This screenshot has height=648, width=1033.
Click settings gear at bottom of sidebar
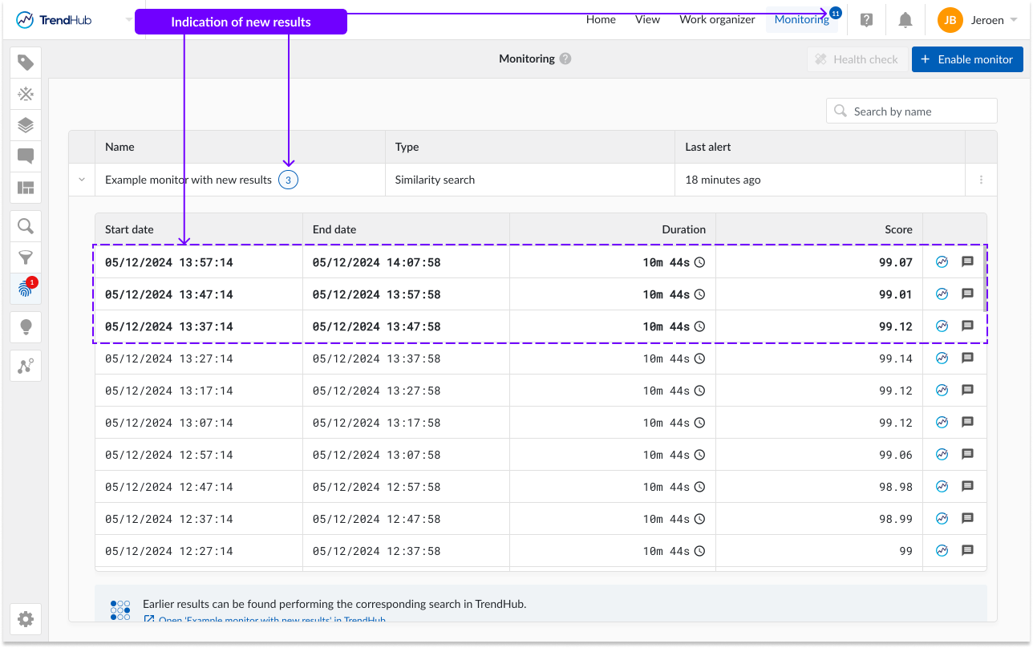point(26,619)
